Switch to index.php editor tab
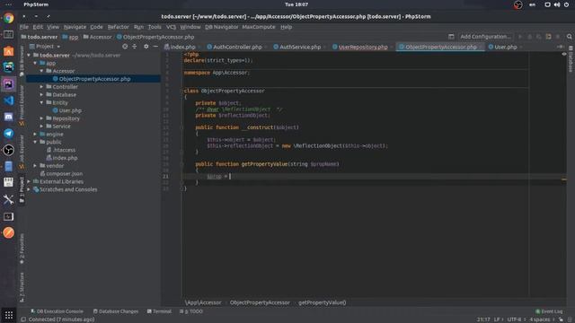 tap(182, 47)
